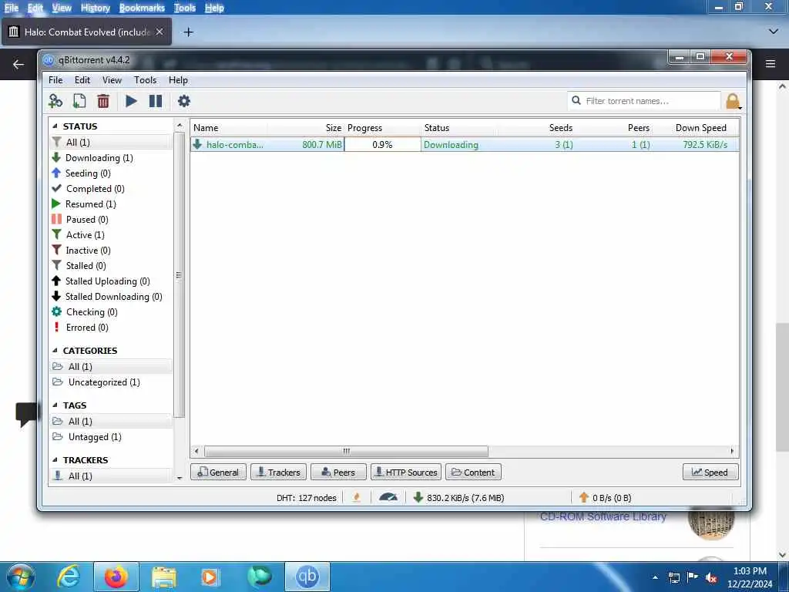Click sidebar scroll-down arrow
The image size is (789, 592).
(x=180, y=478)
